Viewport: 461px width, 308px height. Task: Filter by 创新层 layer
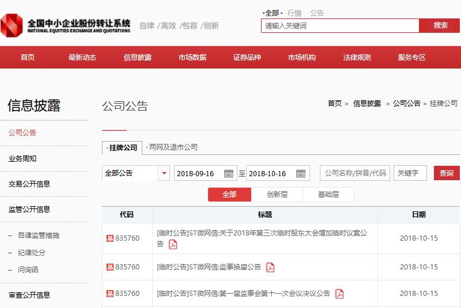(277, 195)
